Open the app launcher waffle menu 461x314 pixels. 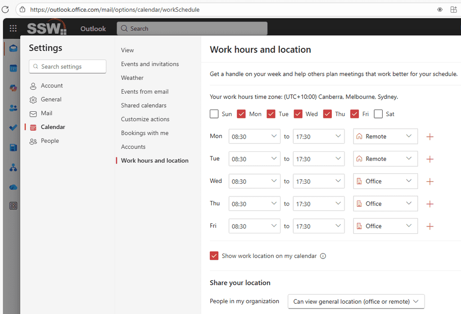pos(12,28)
